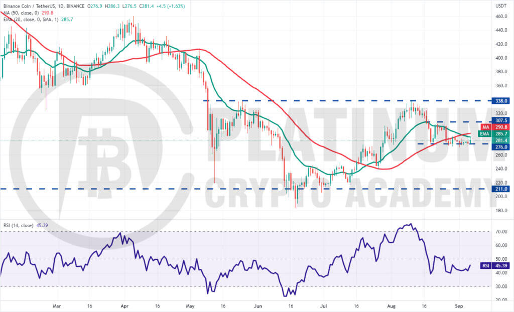The image size is (514, 312).
Task: Click the Jun label on time axis
Action: tap(258, 306)
